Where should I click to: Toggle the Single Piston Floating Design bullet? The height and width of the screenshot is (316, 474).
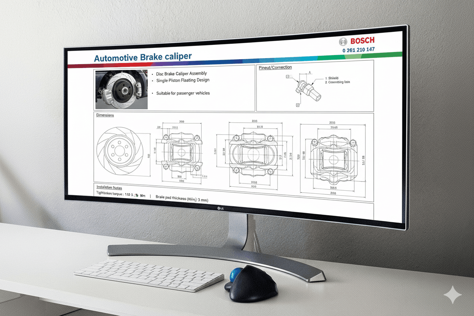point(182,80)
